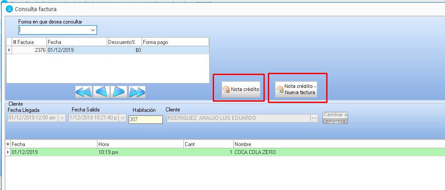The width and height of the screenshot is (445, 190).
Task: Click the ellipsis button beside Cliente field
Action: [314, 119]
